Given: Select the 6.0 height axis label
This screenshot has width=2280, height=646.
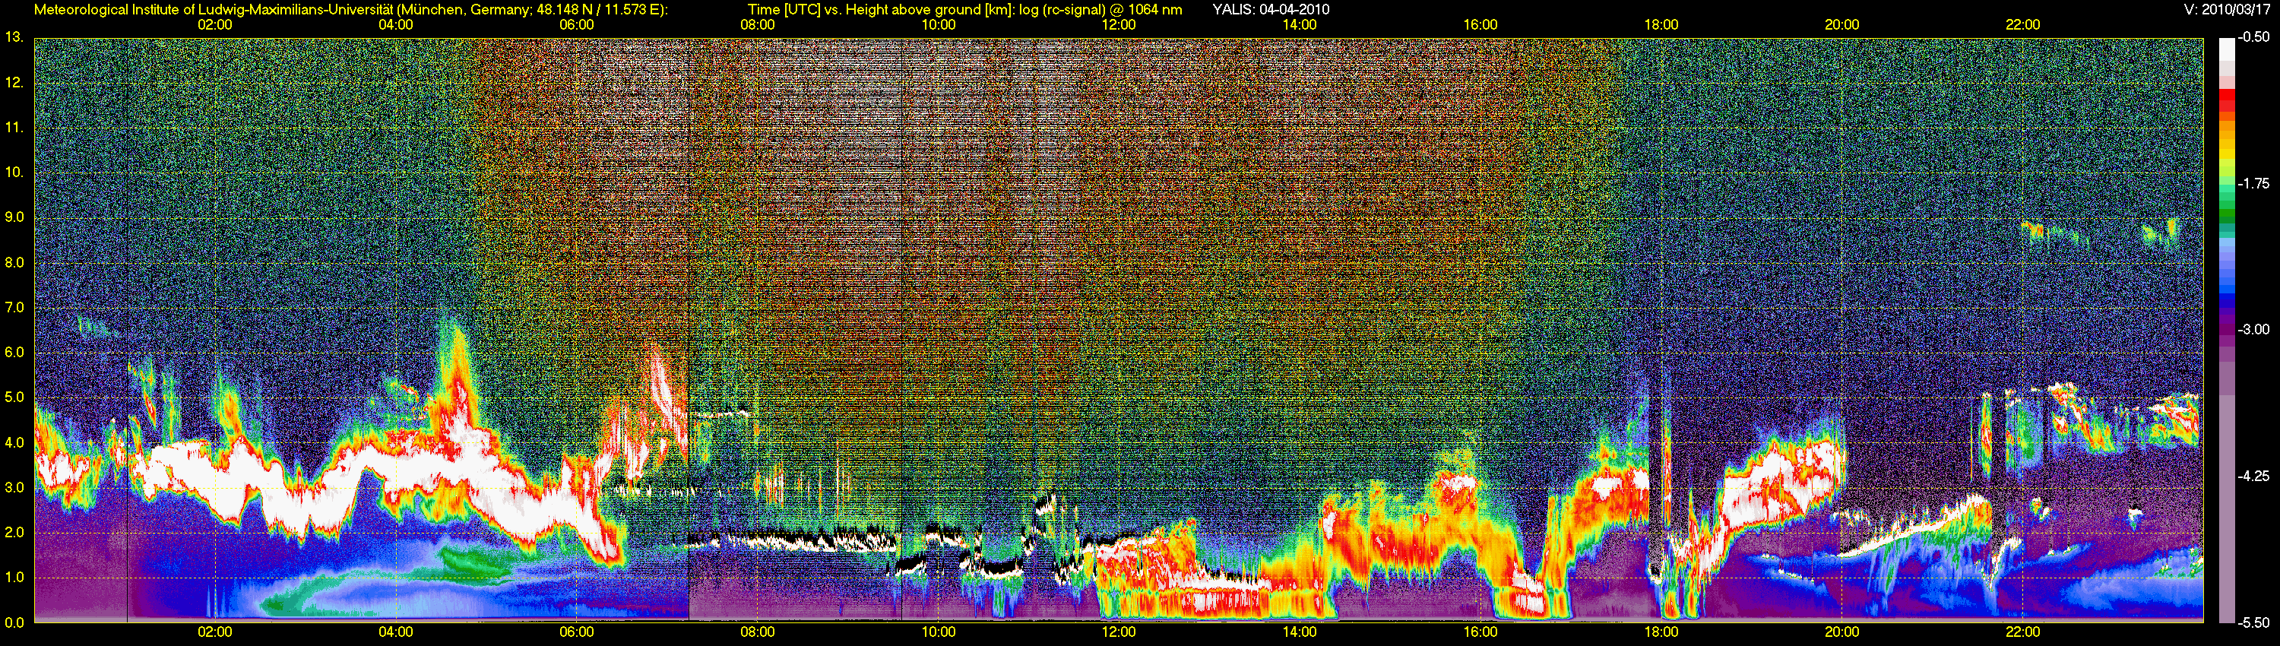Looking at the screenshot, I should click(x=14, y=353).
